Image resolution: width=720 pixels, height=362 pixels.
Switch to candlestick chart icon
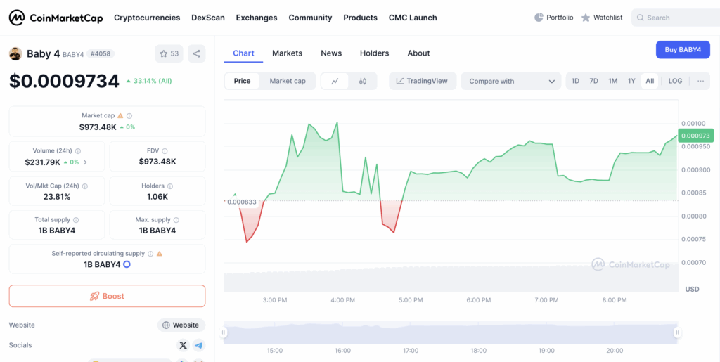(x=363, y=81)
